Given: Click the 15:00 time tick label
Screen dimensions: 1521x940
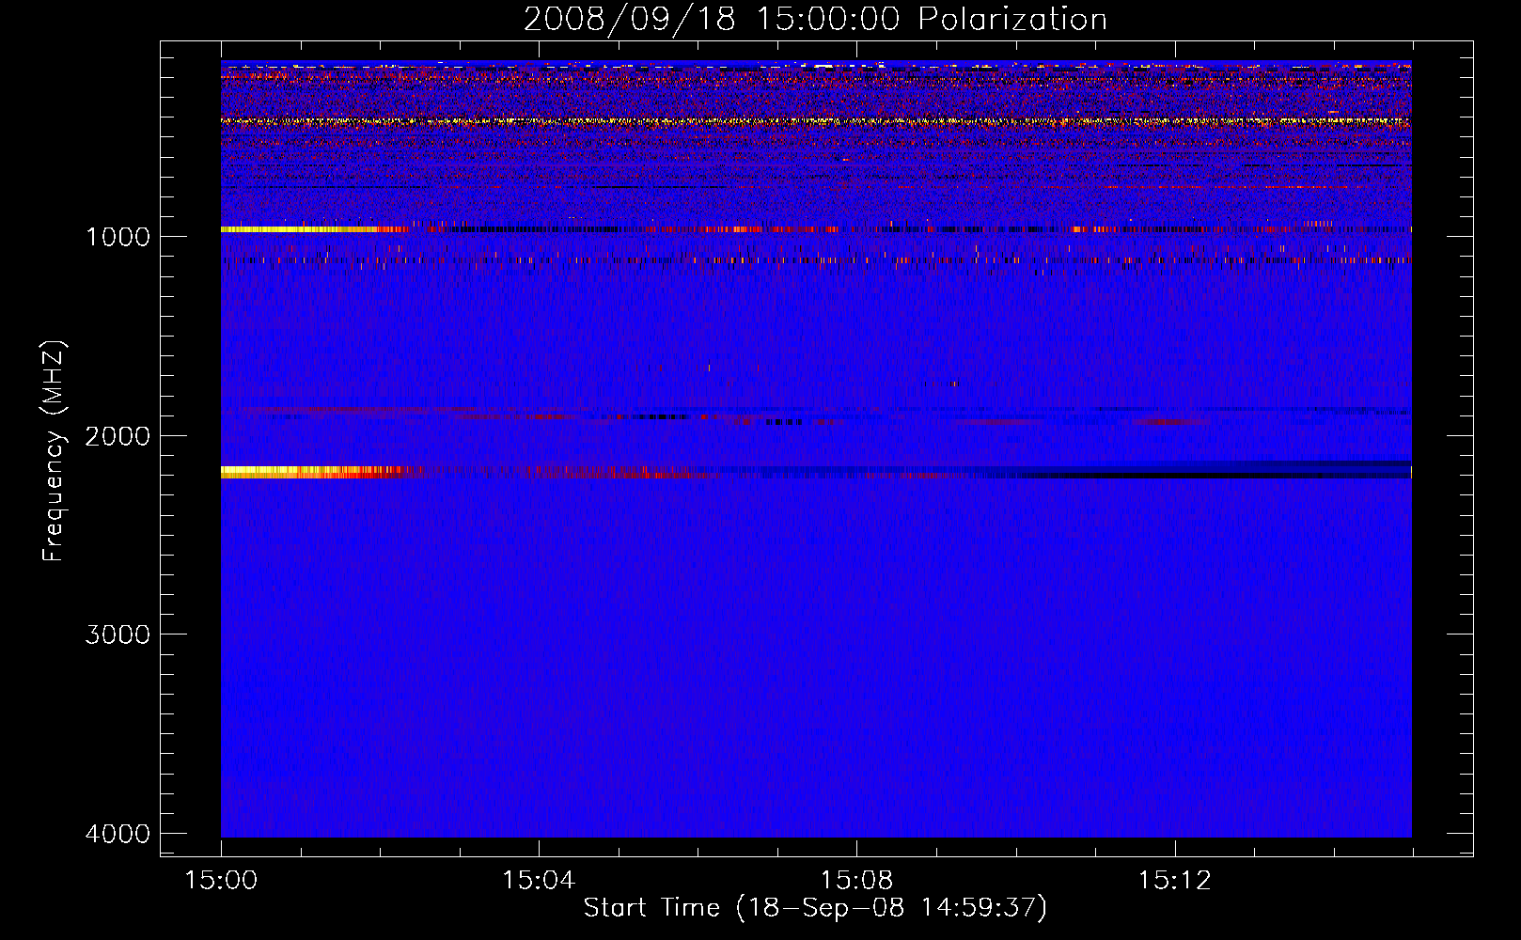Looking at the screenshot, I should point(221,881).
